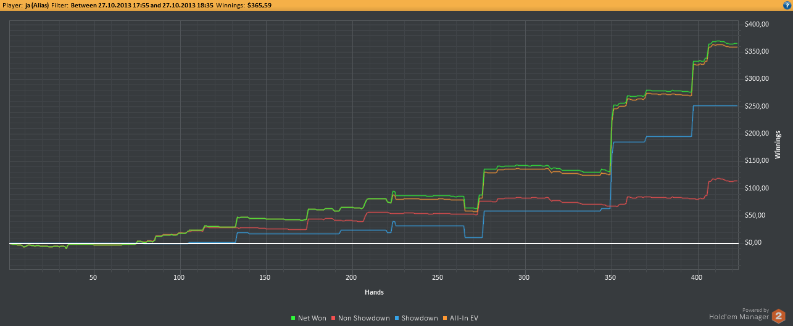Click the green Net Won legend square
The height and width of the screenshot is (326, 793).
293,319
